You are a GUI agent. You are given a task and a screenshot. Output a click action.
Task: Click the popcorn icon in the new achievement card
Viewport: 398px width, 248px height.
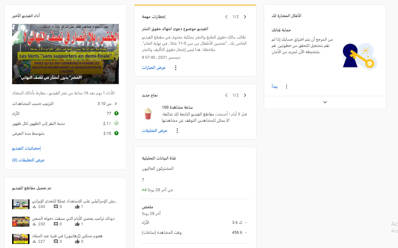tap(148, 113)
